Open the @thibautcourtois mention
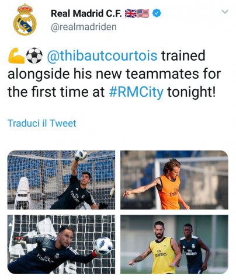The width and height of the screenshot is (236, 280). [x=102, y=55]
